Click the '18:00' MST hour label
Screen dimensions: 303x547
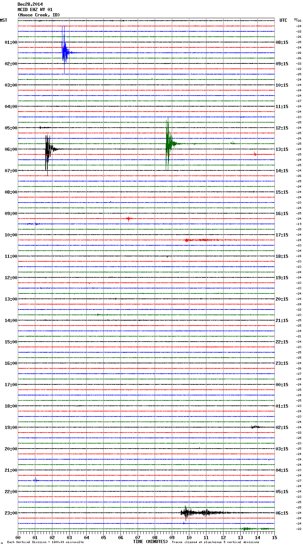click(11, 406)
